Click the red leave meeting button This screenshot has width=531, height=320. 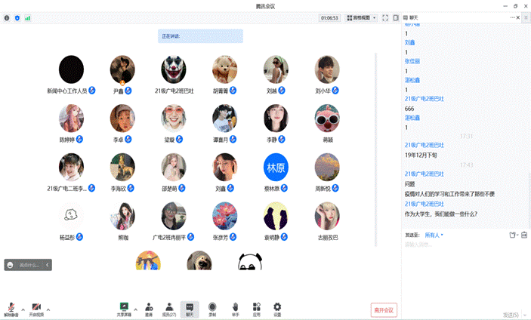(384, 310)
